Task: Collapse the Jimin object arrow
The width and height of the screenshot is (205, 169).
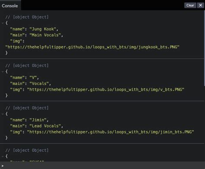Action: click(x=3, y=114)
